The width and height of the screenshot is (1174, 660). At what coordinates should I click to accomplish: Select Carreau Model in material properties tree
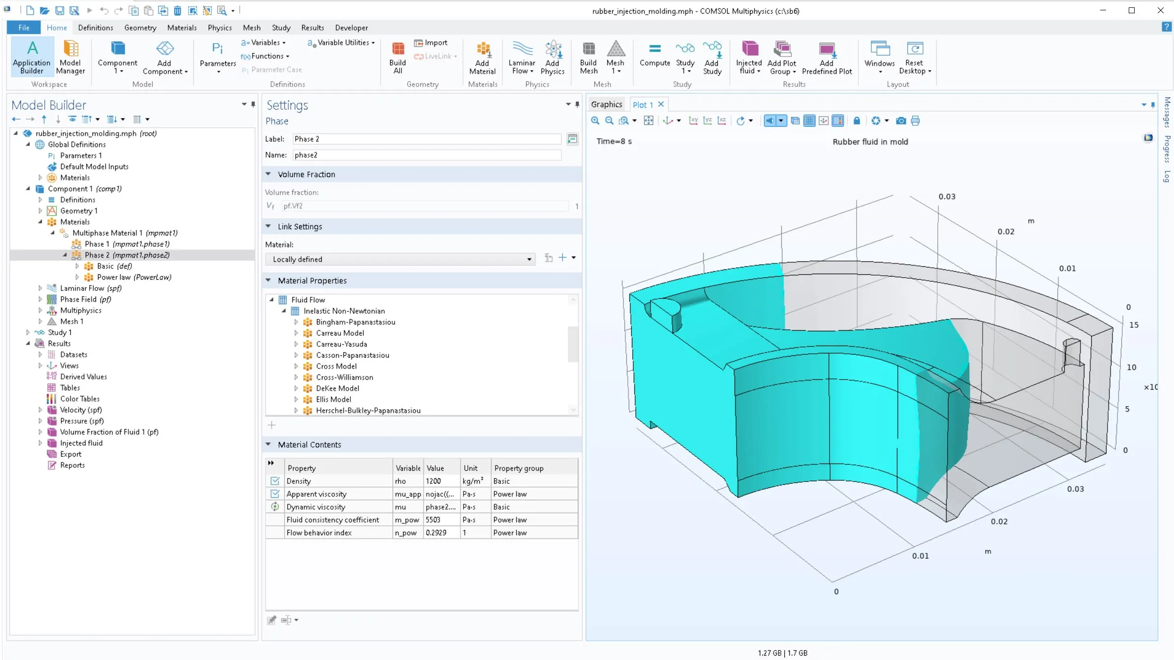tap(340, 333)
